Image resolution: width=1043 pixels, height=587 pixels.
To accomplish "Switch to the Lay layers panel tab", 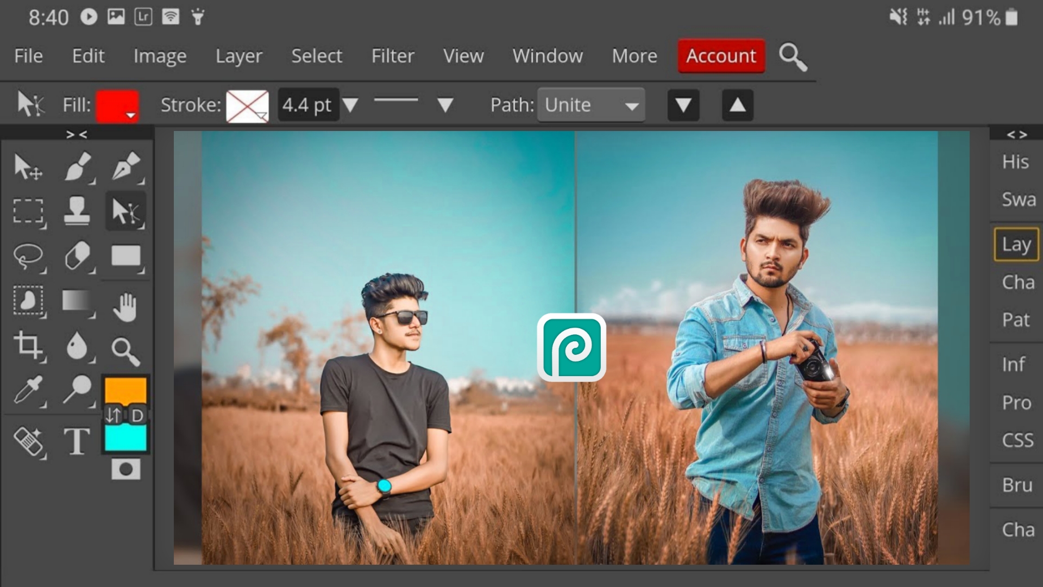I will (1016, 245).
